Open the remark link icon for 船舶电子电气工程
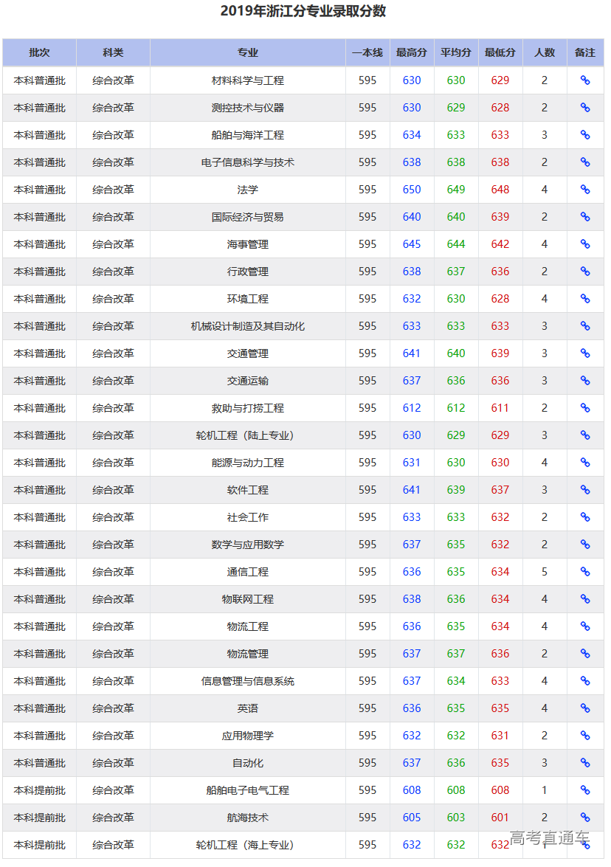Image resolution: width=611 pixels, height=867 pixels. (x=584, y=790)
